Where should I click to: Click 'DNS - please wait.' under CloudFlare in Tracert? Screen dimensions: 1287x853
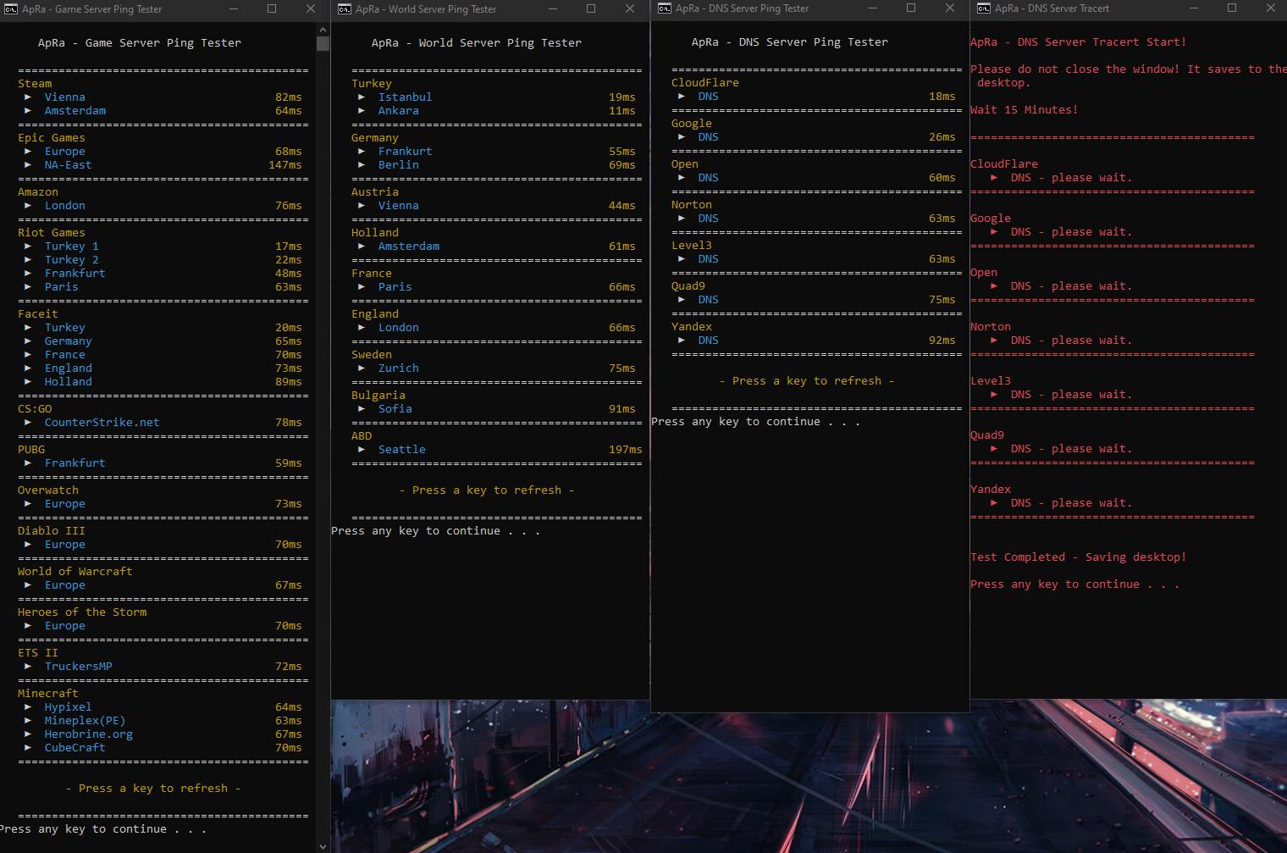coord(1071,178)
